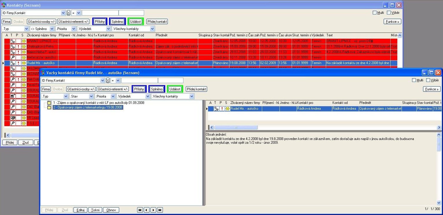Enable Multi checkbox in Kontakty window
The height and width of the screenshot is (215, 443).
pyautogui.click(x=374, y=13)
